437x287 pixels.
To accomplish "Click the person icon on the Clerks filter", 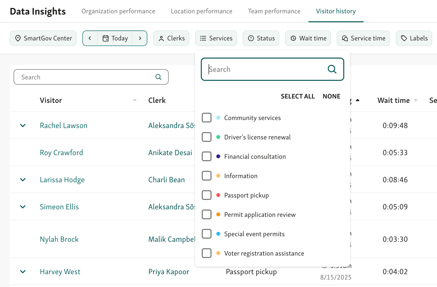I will coord(162,38).
